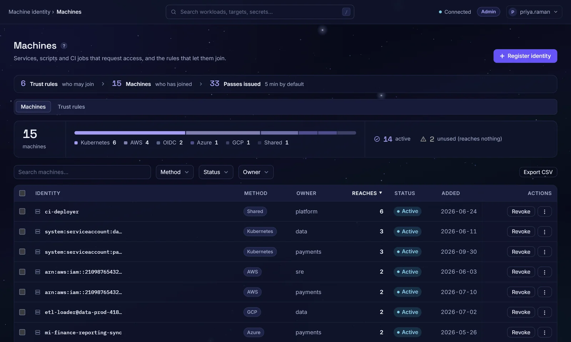Click the Register identity button

(525, 56)
